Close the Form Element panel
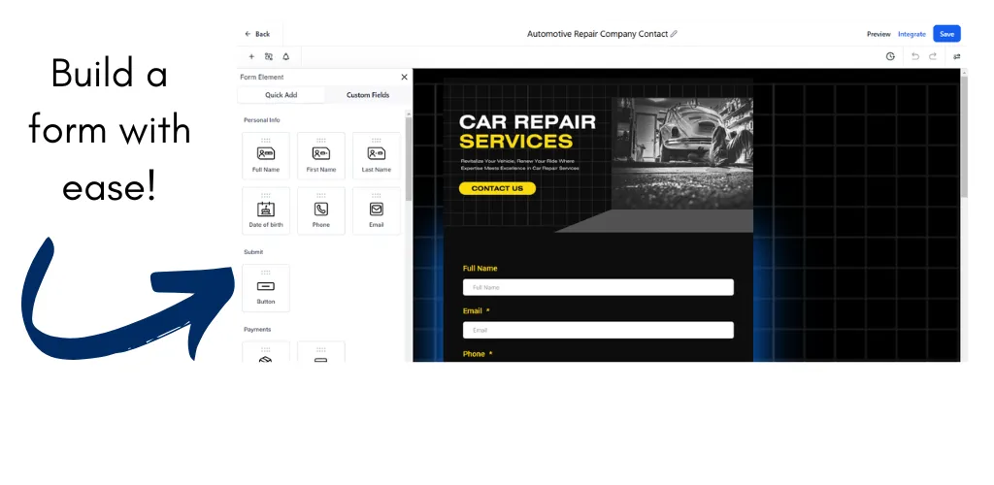994x485 pixels. (404, 77)
